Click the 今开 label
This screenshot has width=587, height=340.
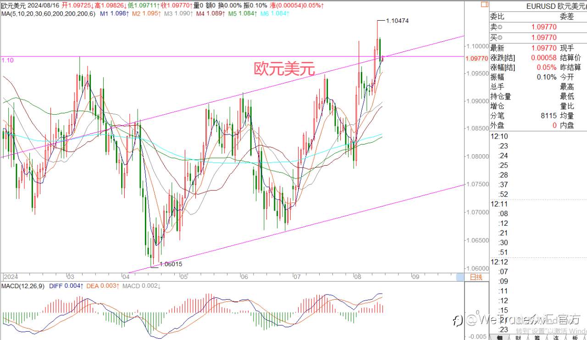(x=567, y=77)
